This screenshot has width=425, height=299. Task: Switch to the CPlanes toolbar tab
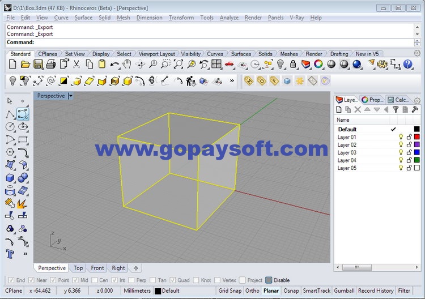48,54
